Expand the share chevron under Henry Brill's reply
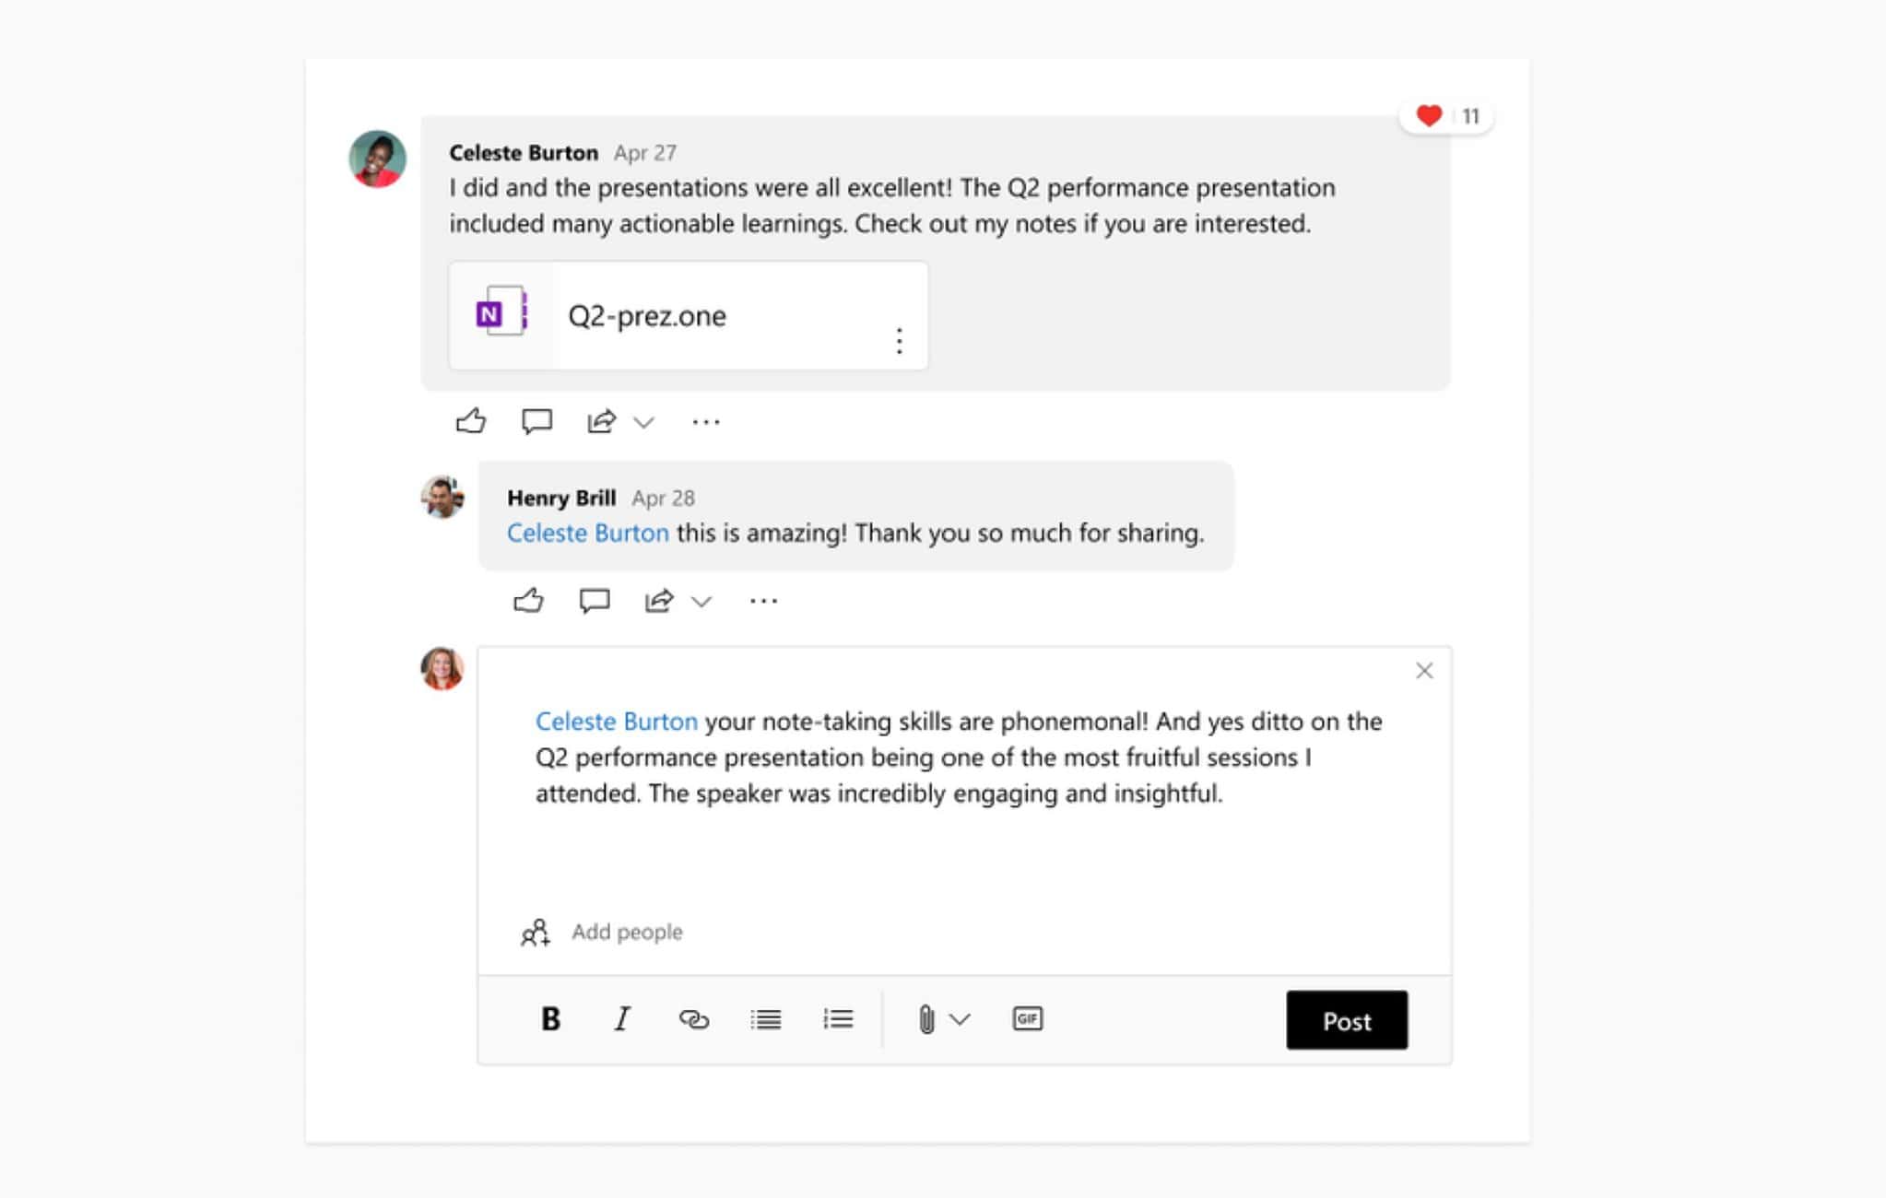Viewport: 1886px width, 1198px height. [701, 600]
